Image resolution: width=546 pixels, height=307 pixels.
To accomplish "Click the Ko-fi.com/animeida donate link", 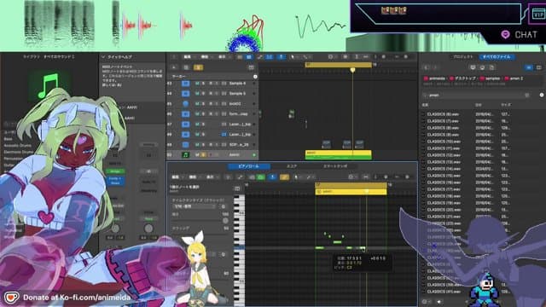I will [95, 298].
